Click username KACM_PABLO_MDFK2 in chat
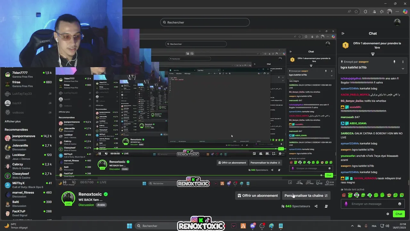 355,95
